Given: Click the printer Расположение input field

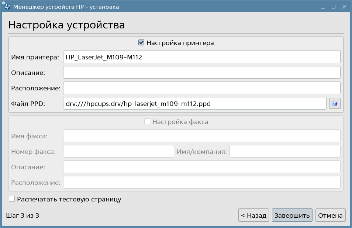Looking at the screenshot, I should [x=201, y=88].
